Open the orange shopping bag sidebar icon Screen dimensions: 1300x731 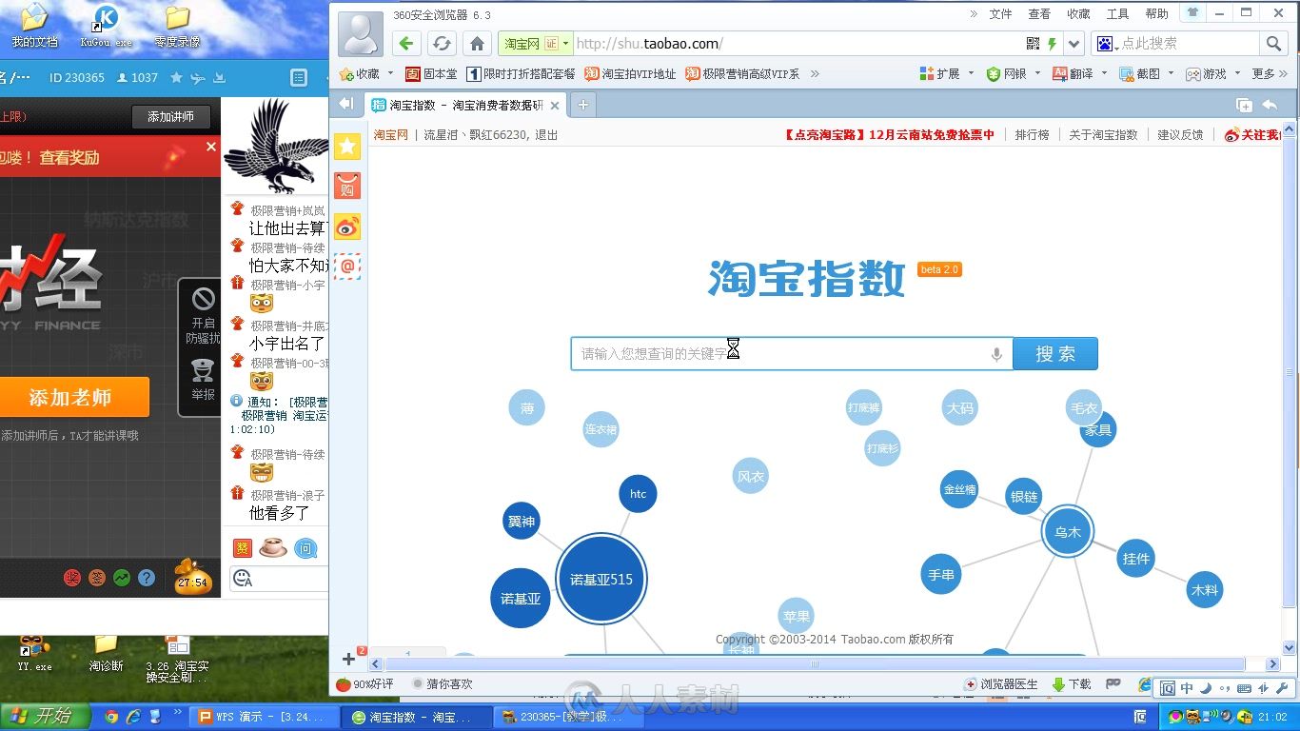click(348, 187)
